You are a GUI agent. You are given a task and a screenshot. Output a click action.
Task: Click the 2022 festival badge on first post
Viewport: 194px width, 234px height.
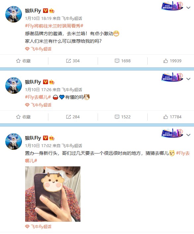point(172,6)
